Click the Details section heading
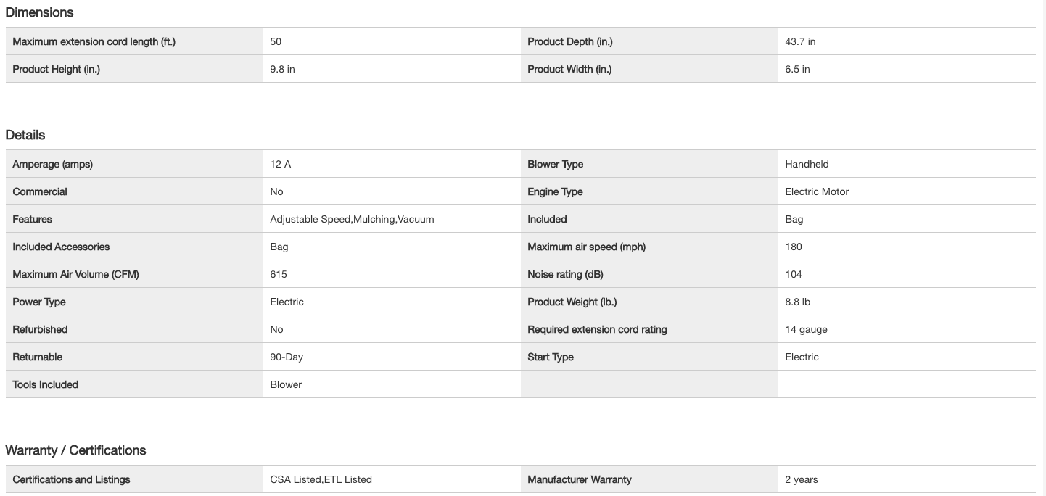This screenshot has height=496, width=1046. click(25, 135)
